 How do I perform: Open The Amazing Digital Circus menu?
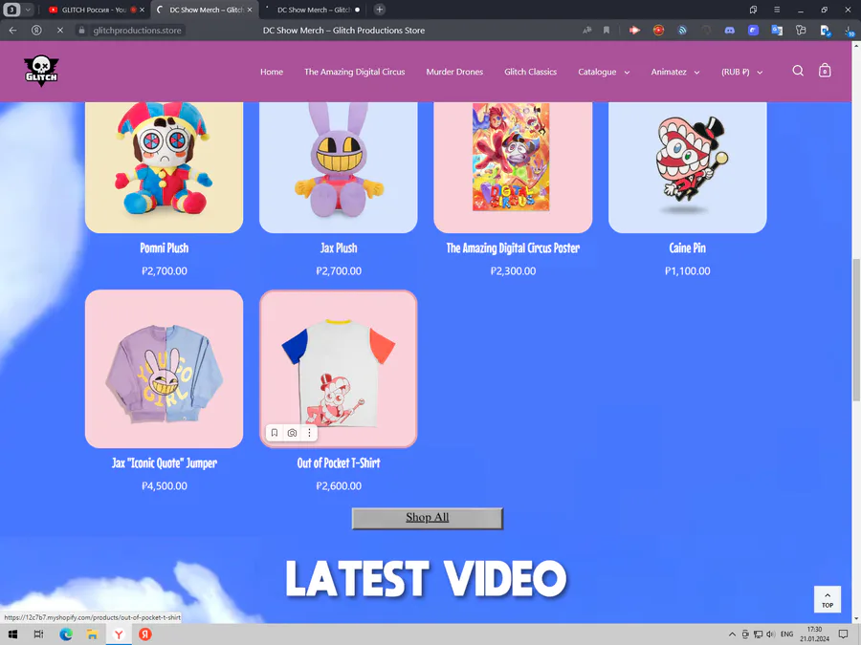[355, 72]
